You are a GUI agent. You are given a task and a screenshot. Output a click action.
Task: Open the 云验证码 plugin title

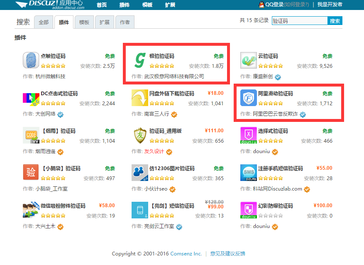(x=268, y=56)
